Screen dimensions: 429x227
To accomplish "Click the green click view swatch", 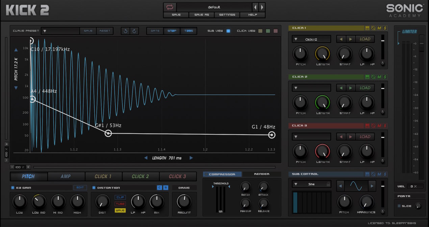I will coord(268,31).
